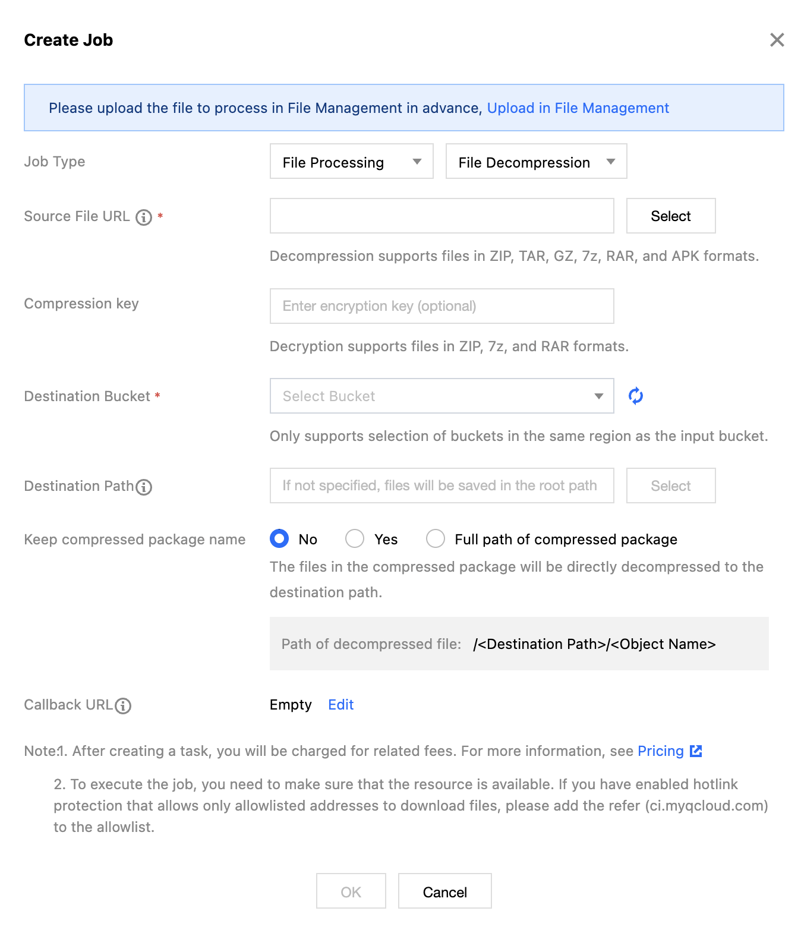Click the Callback URL info icon
The height and width of the screenshot is (933, 801).
tap(123, 705)
